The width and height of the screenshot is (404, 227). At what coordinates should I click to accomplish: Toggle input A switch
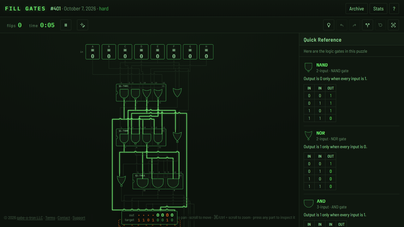click(x=92, y=52)
